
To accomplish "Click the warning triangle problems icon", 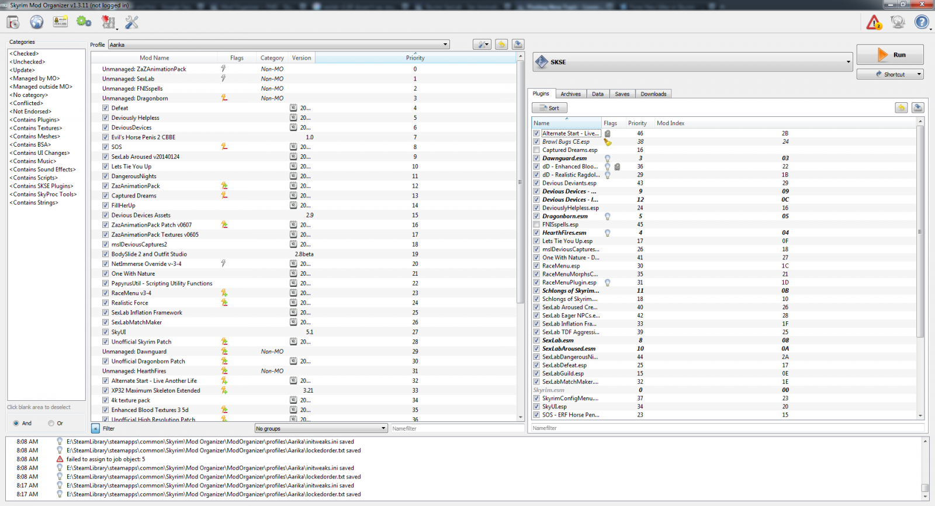I will 874,22.
